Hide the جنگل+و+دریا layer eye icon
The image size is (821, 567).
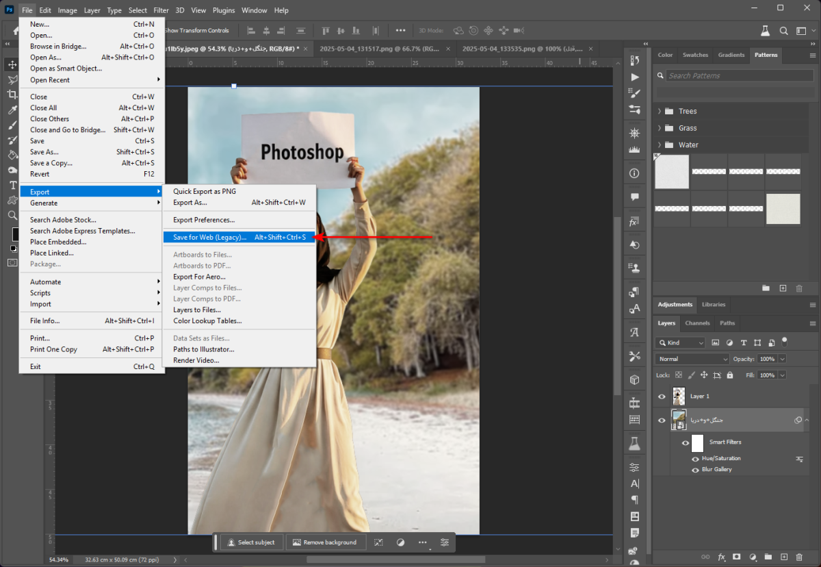pos(662,420)
